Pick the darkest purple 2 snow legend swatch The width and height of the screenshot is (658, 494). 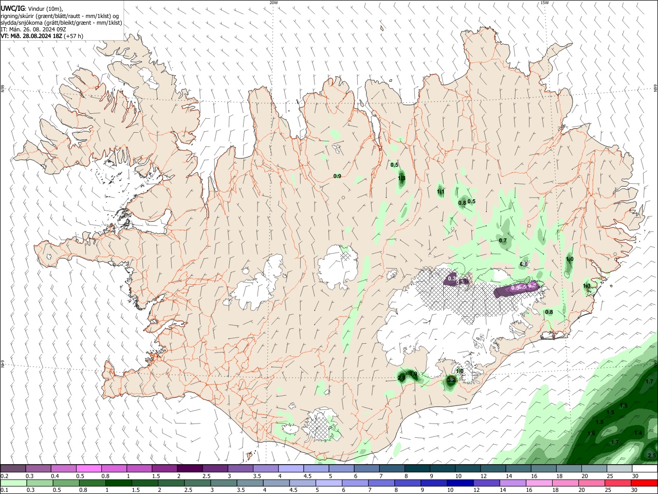[190, 469]
